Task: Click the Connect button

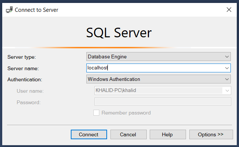Action: [89, 134]
